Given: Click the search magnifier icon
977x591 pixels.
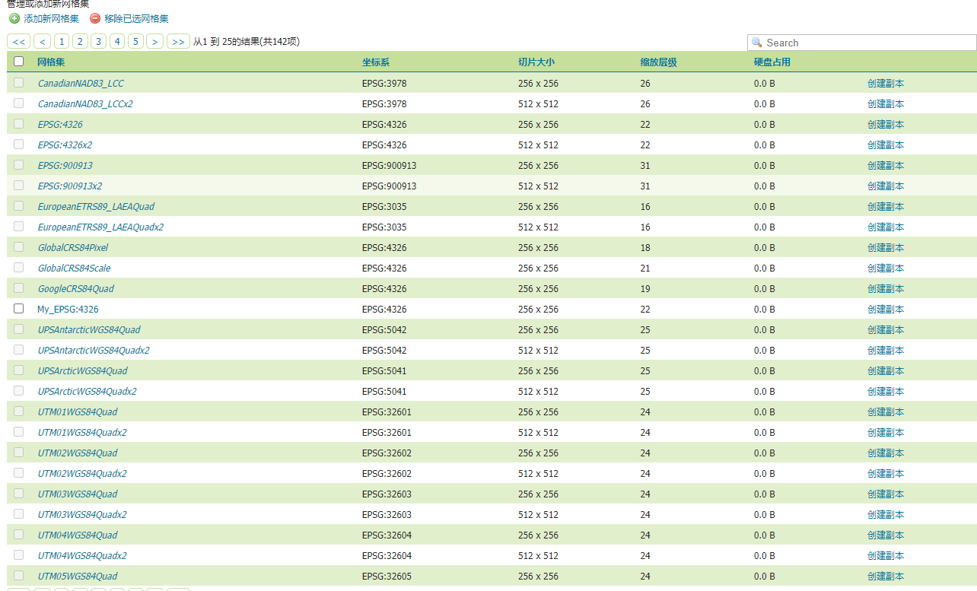Looking at the screenshot, I should point(757,43).
